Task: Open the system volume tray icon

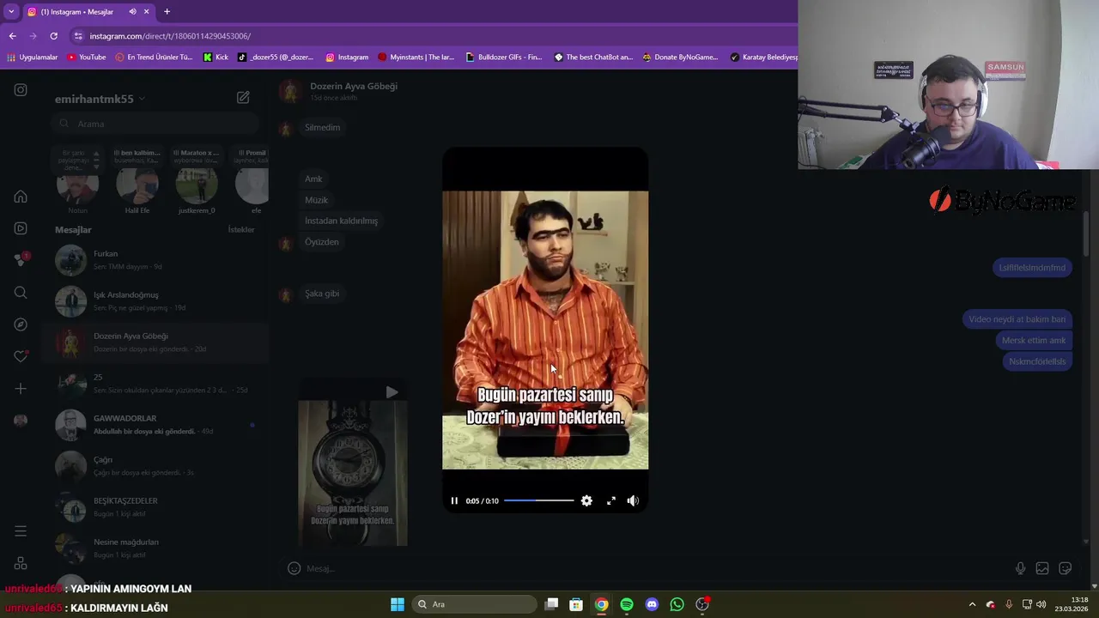Action: coord(1041,604)
